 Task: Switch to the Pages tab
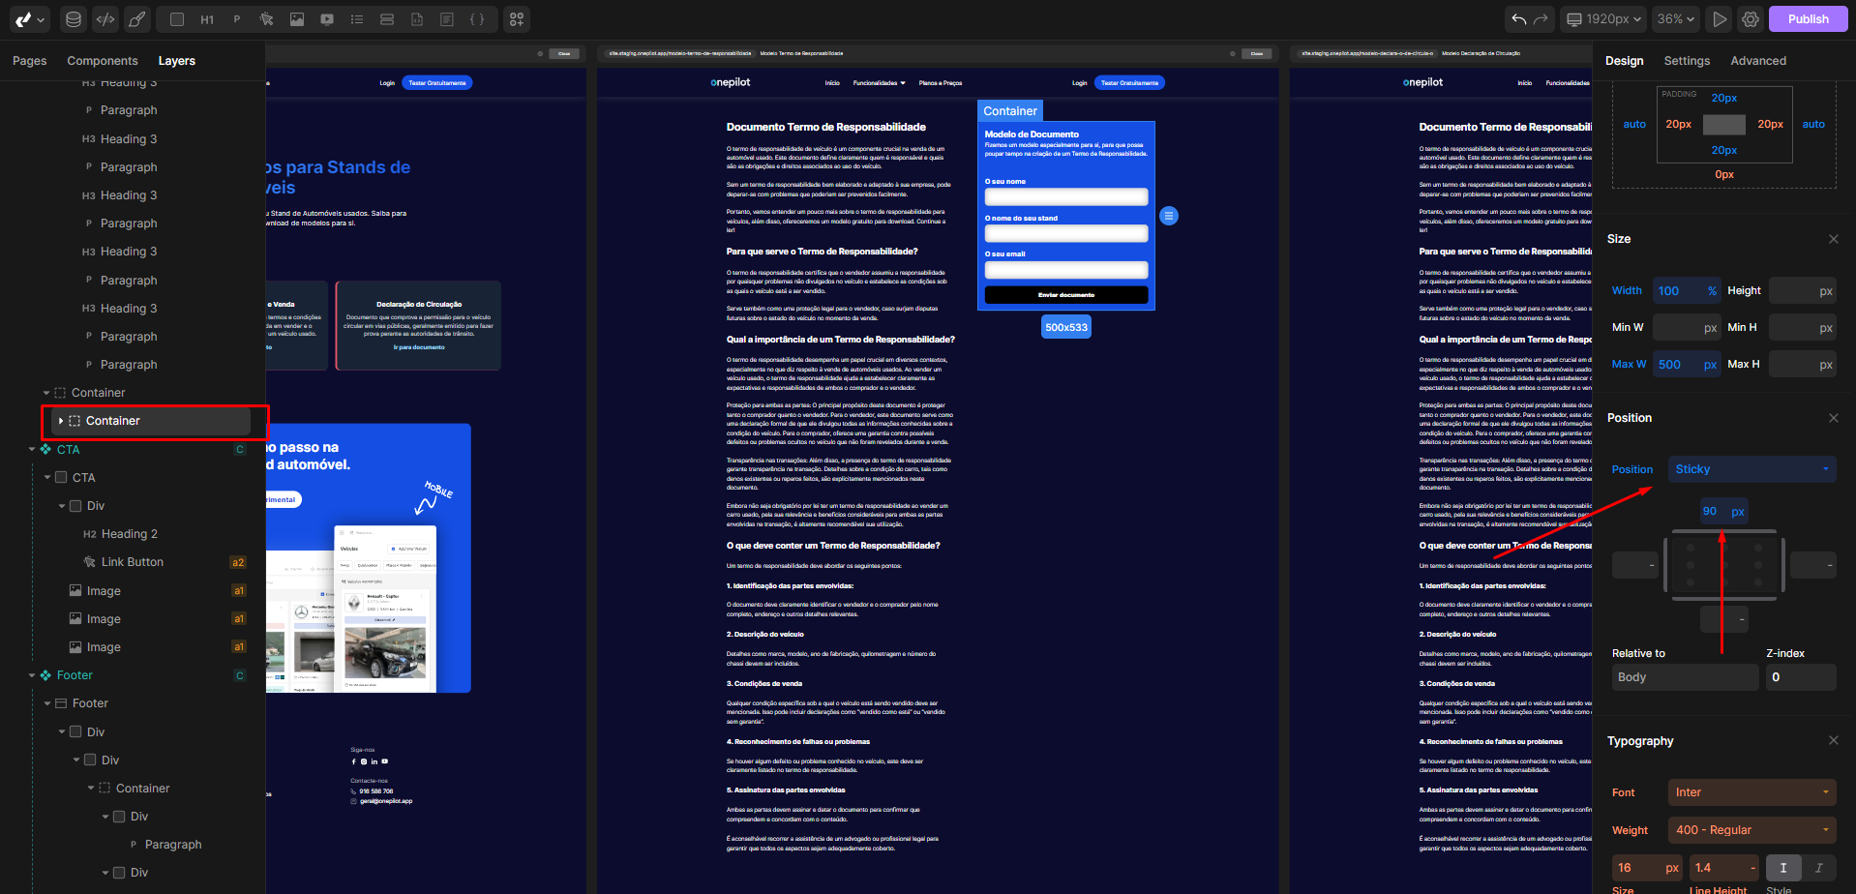click(29, 61)
